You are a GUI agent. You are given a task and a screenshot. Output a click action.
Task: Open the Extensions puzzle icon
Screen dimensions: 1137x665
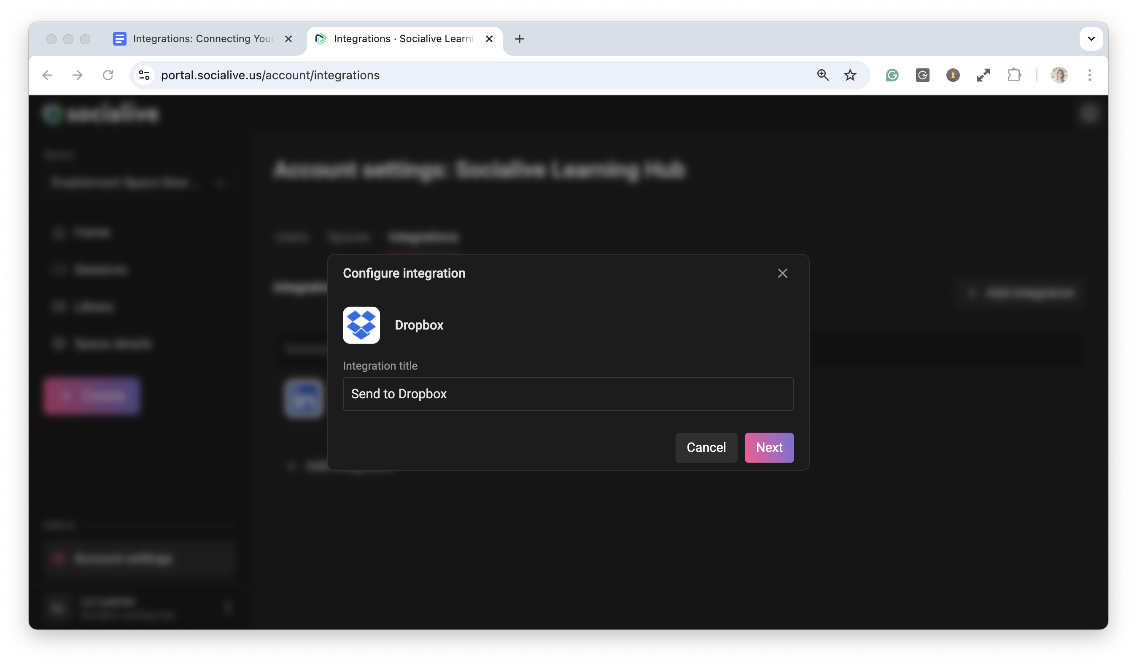[1014, 75]
